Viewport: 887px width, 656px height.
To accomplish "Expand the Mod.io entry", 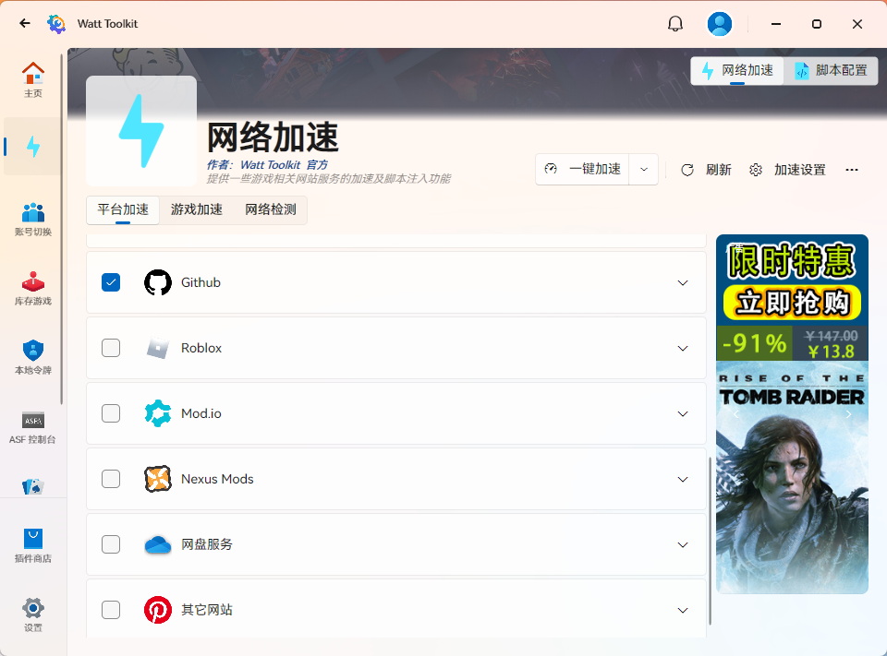I will [683, 413].
